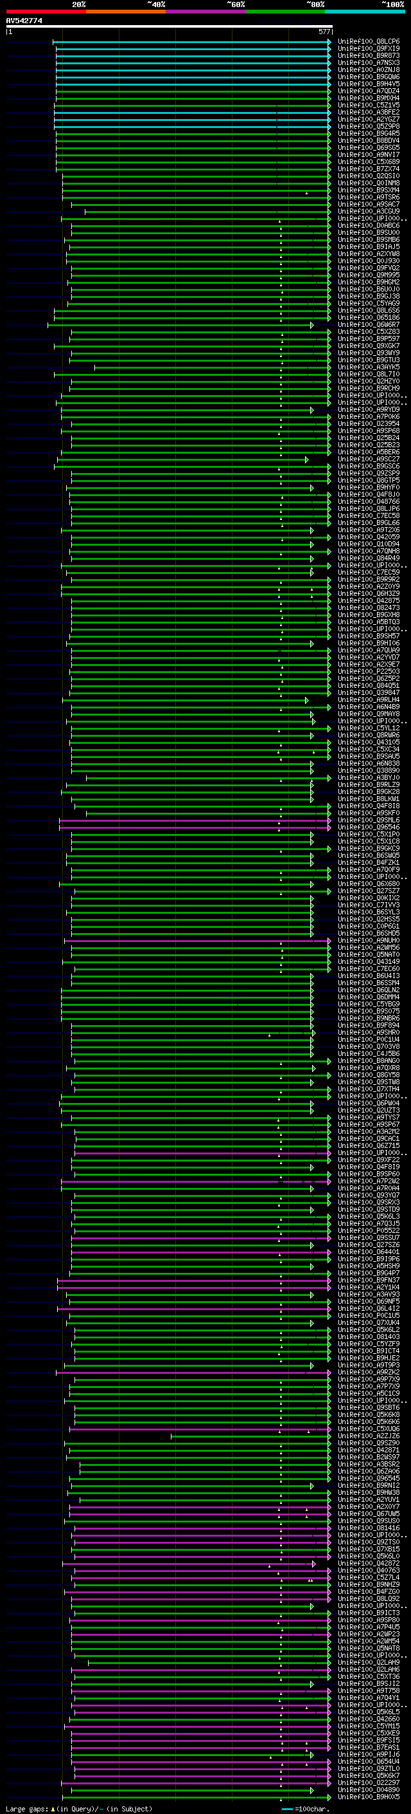The image size is (411, 1814).
Task: Click hit label UniRef100_Q42660
Action: tap(369, 1719)
